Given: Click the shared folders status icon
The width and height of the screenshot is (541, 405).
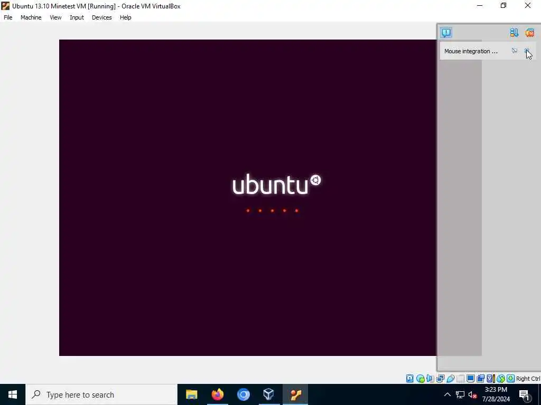Looking at the screenshot, I should [x=460, y=379].
